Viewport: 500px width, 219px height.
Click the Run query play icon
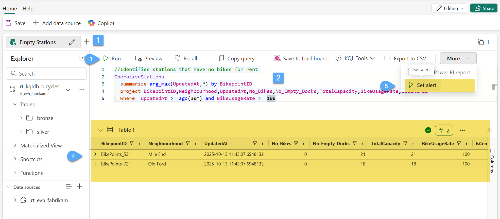106,58
